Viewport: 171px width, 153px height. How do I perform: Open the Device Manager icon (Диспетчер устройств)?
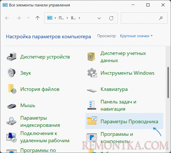pos(12,57)
